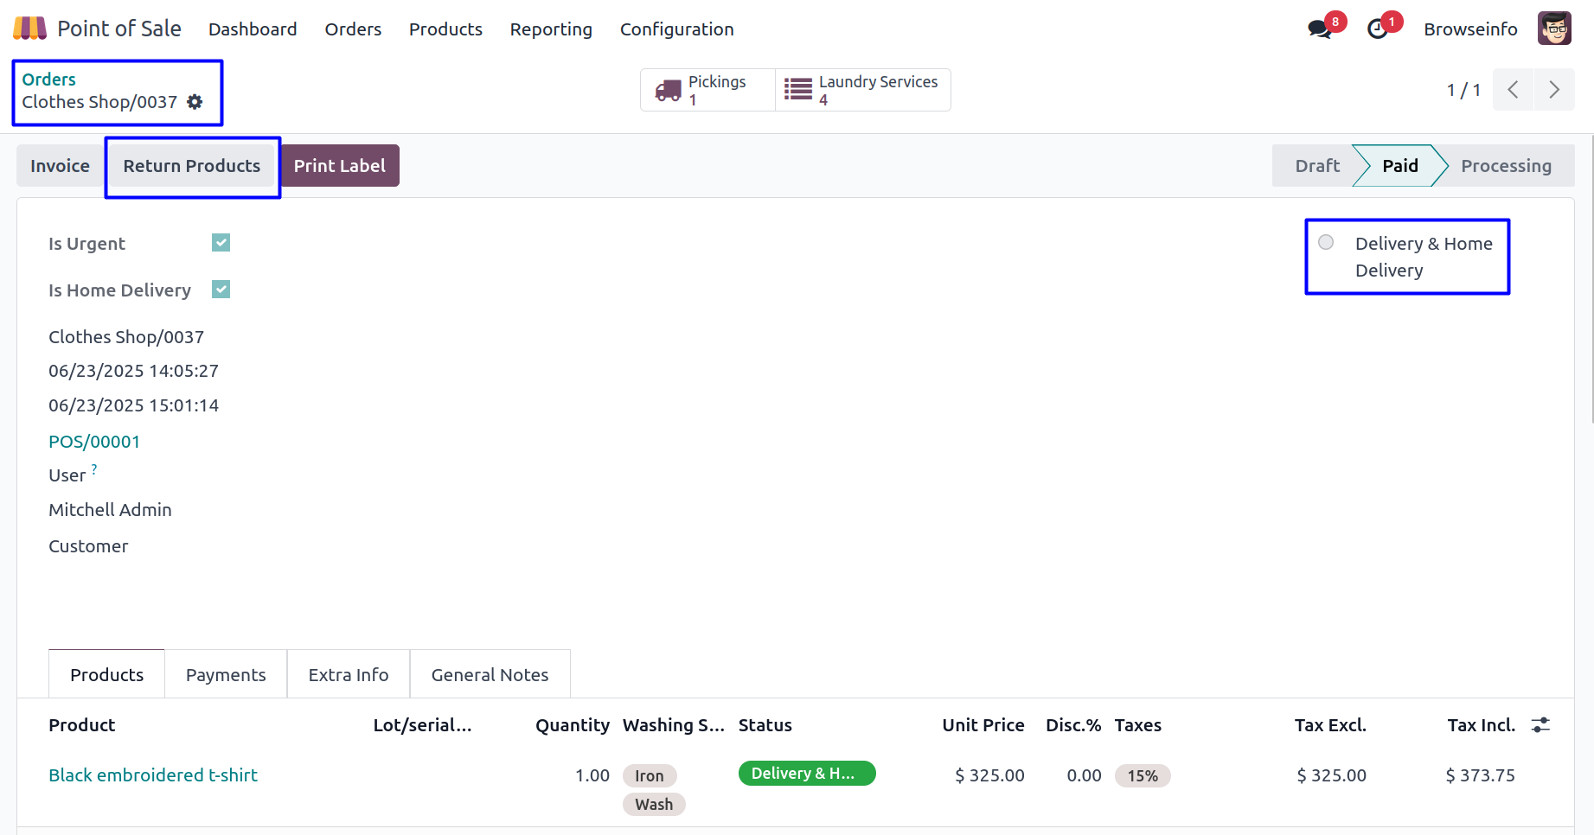
Task: Click the green Delivery & H... status badge
Action: 806,774
